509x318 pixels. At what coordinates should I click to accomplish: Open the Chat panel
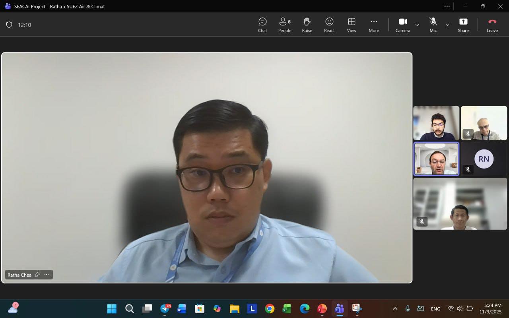click(x=262, y=25)
